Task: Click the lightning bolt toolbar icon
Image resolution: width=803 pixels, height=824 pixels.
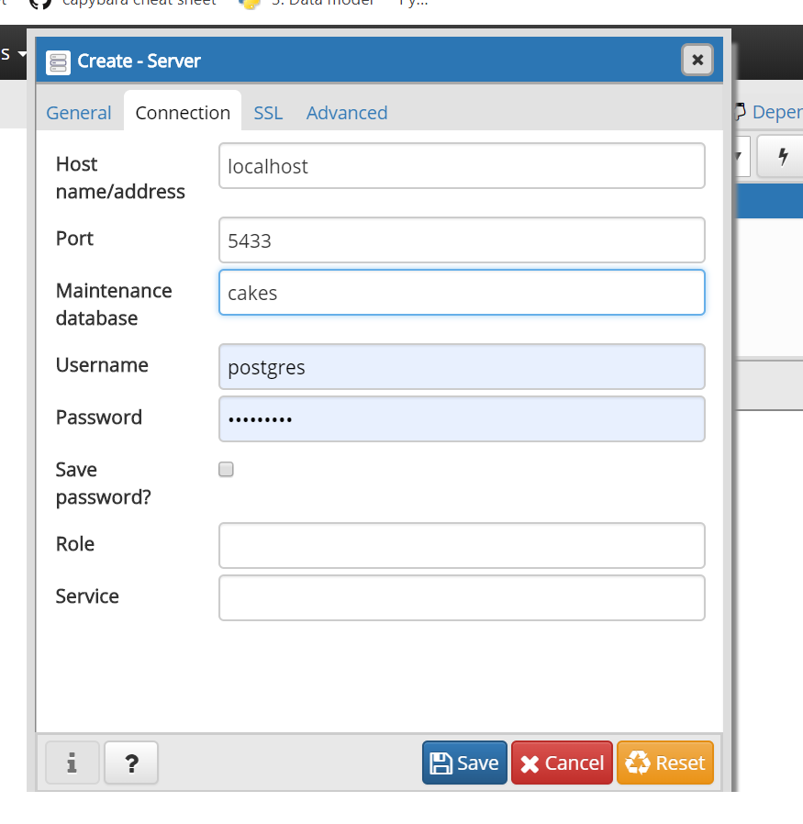Action: [x=782, y=157]
